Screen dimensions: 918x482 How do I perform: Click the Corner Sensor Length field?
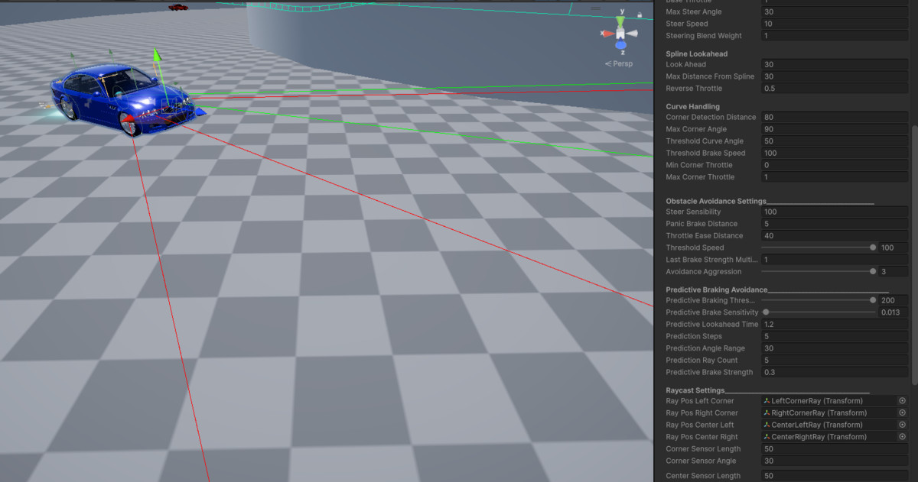(835, 449)
